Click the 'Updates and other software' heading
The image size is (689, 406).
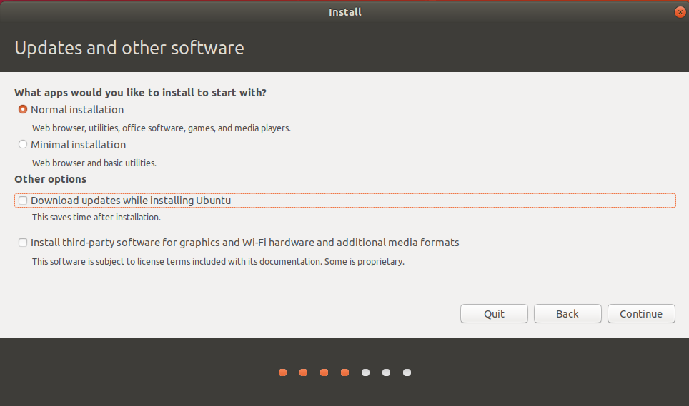click(x=129, y=48)
